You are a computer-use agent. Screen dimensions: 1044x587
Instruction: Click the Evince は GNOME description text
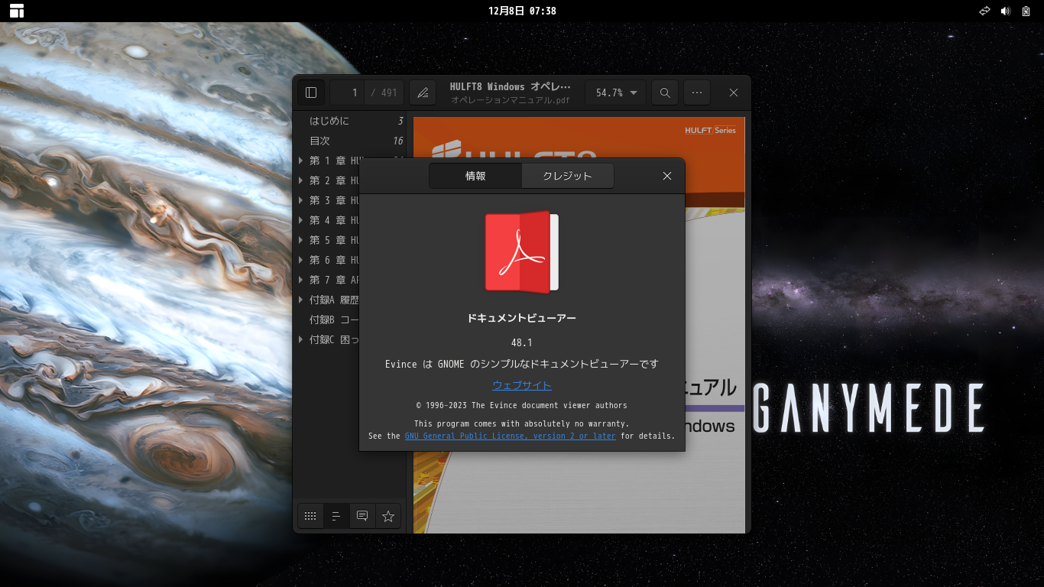pos(522,365)
